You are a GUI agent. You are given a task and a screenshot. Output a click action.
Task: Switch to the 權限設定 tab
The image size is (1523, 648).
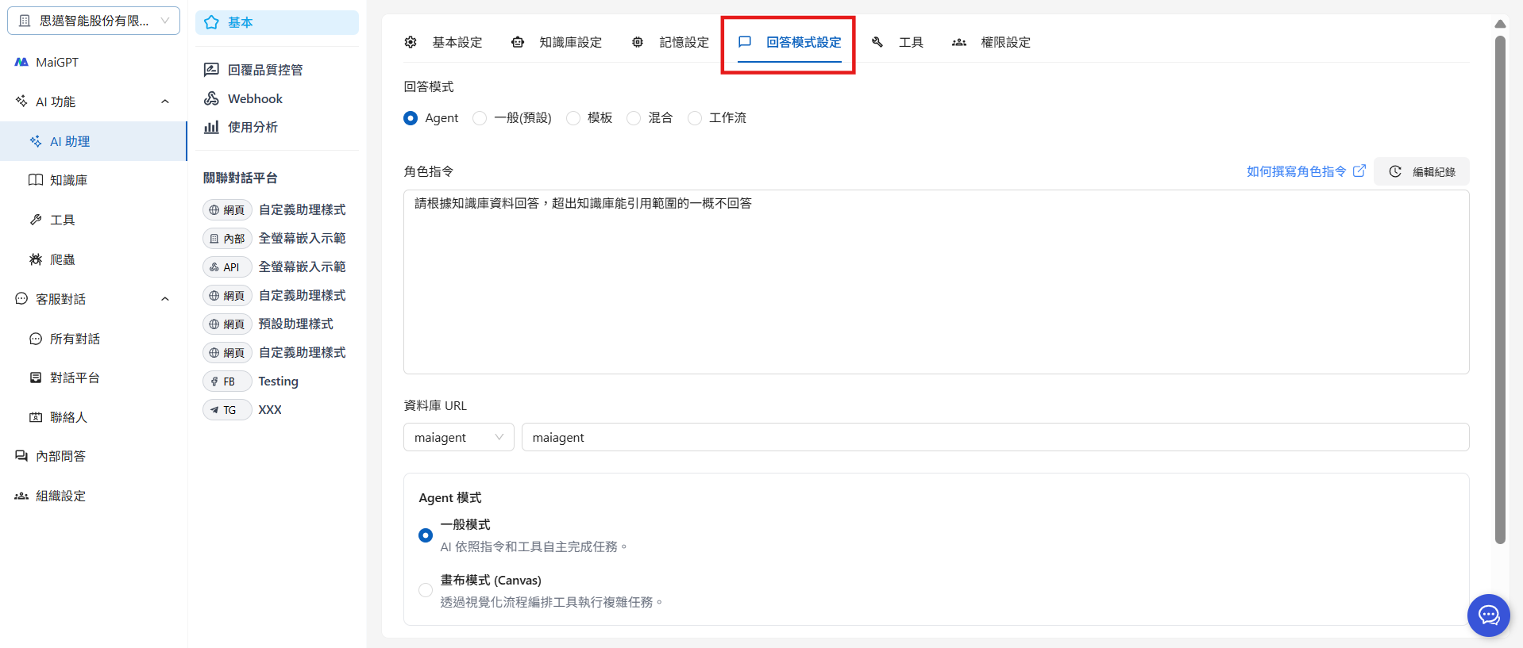pos(992,42)
